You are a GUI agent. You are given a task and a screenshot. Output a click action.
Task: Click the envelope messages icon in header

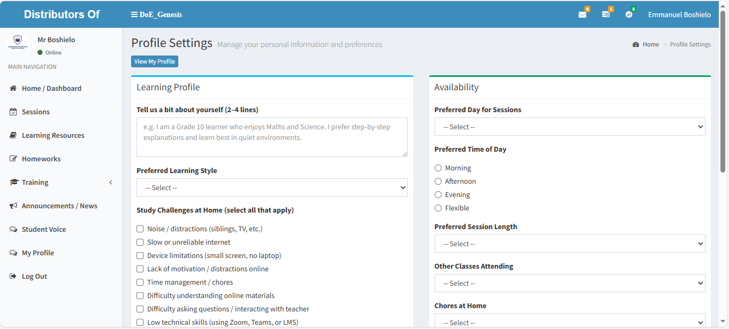tap(582, 14)
